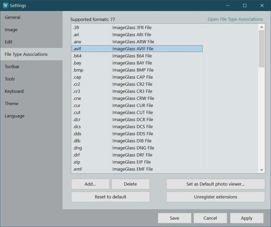
Task: Maximize the Settings window
Action: pyautogui.click(x=245, y=6)
